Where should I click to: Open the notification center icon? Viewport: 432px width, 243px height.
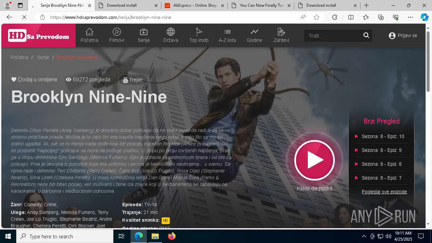coord(421,236)
